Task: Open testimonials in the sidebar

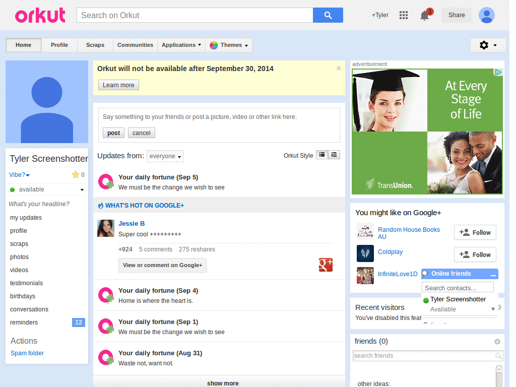Action: click(x=26, y=283)
